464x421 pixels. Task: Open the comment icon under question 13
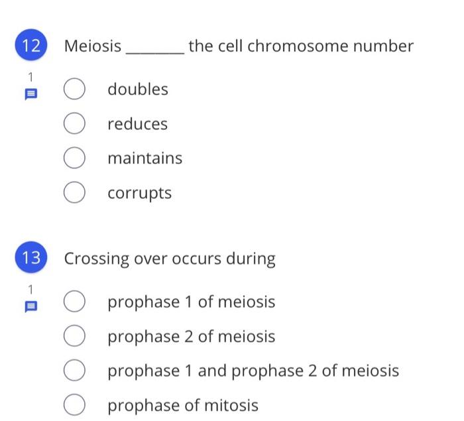31,307
